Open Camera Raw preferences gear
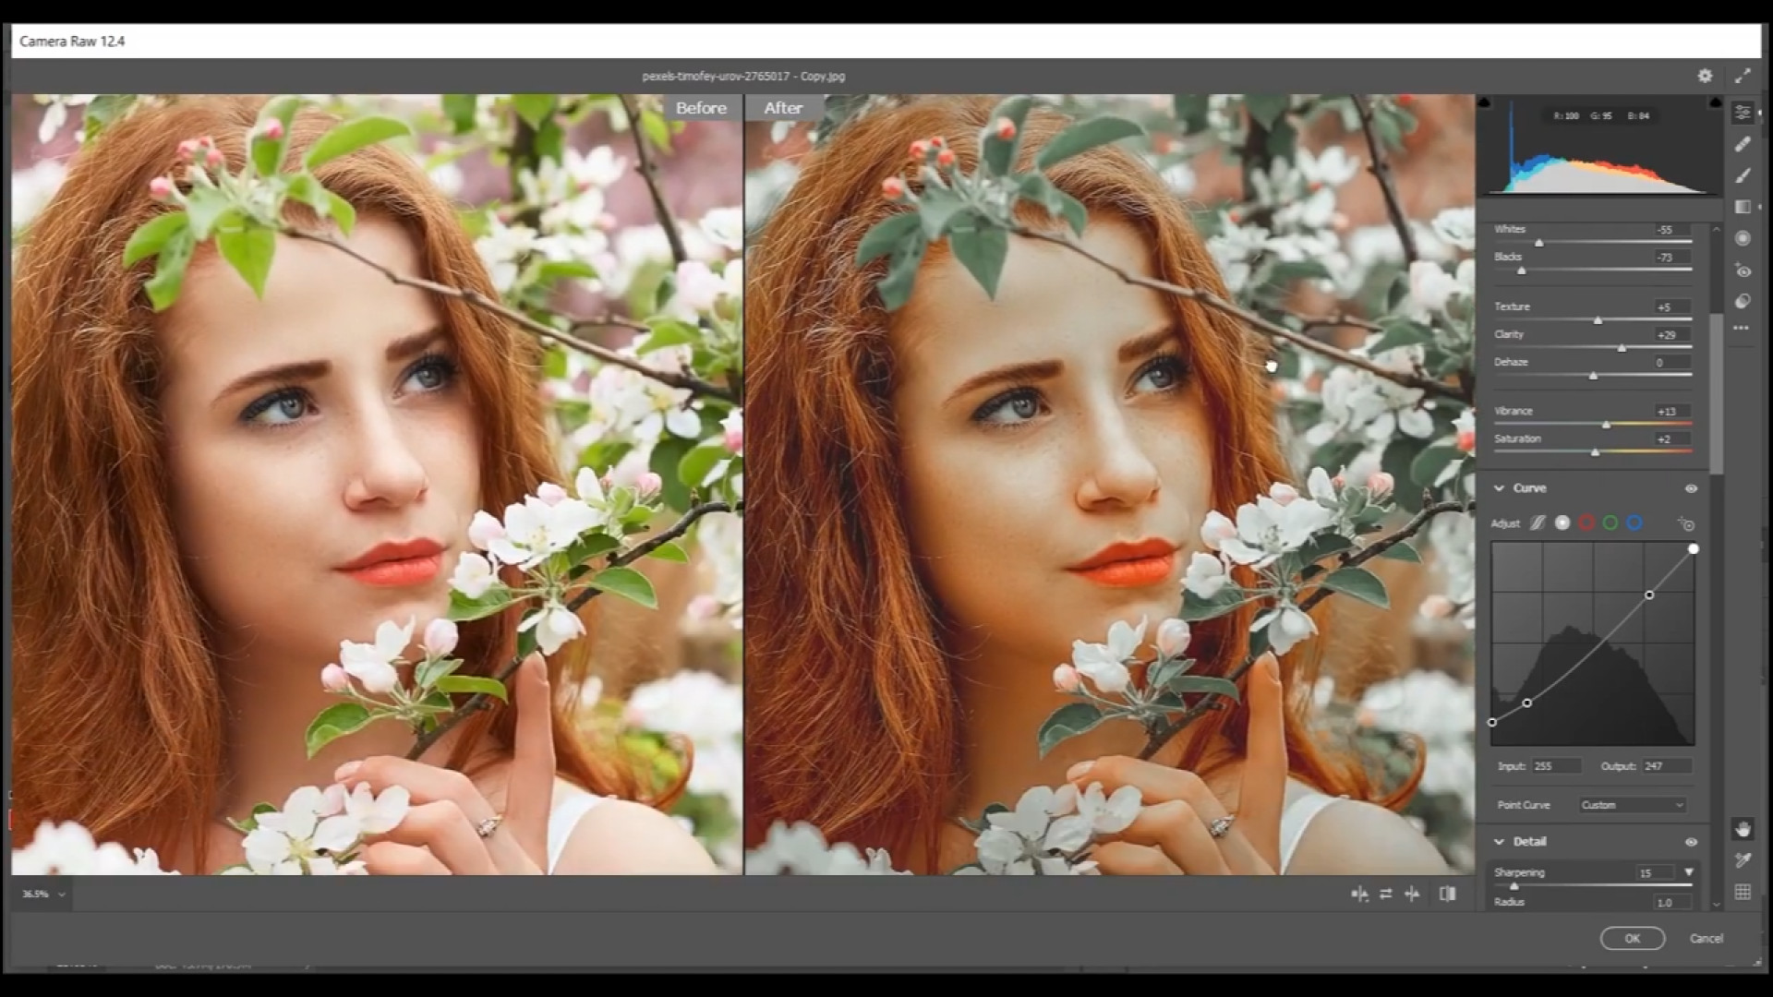 pyautogui.click(x=1705, y=76)
